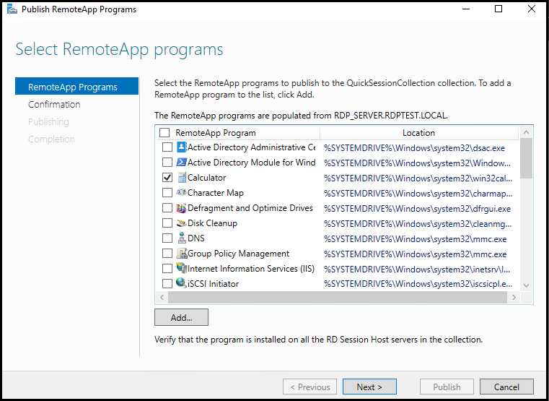Check Active Directory Module for Windows checkbox

(x=167, y=163)
